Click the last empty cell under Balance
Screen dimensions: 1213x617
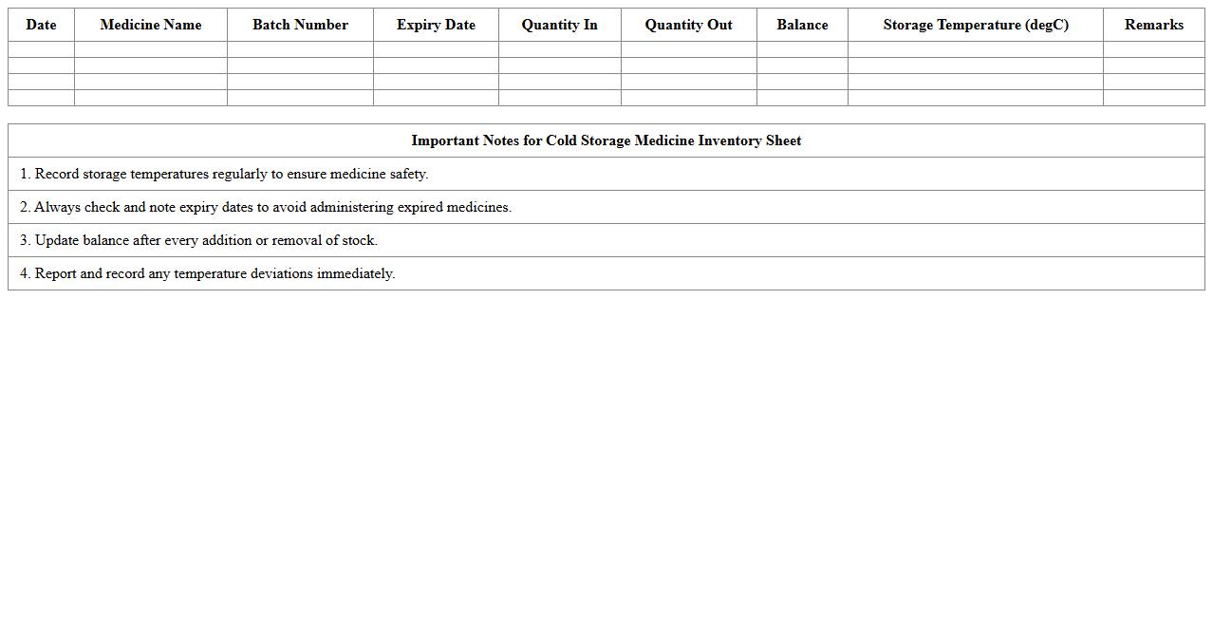(x=802, y=98)
